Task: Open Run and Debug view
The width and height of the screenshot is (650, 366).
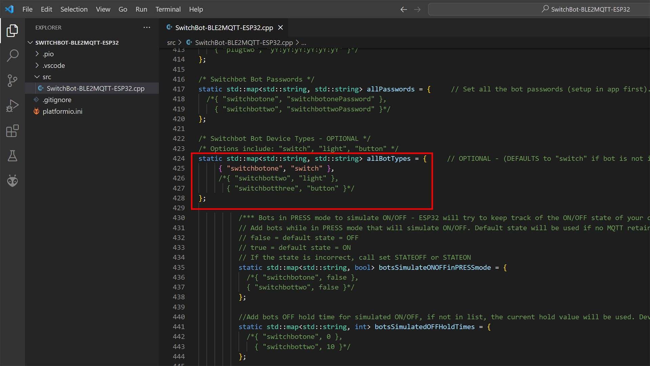Action: coord(12,106)
